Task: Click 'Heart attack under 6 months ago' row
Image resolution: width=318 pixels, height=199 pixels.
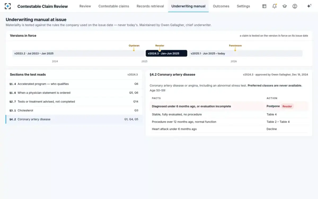Action: click(x=229, y=129)
